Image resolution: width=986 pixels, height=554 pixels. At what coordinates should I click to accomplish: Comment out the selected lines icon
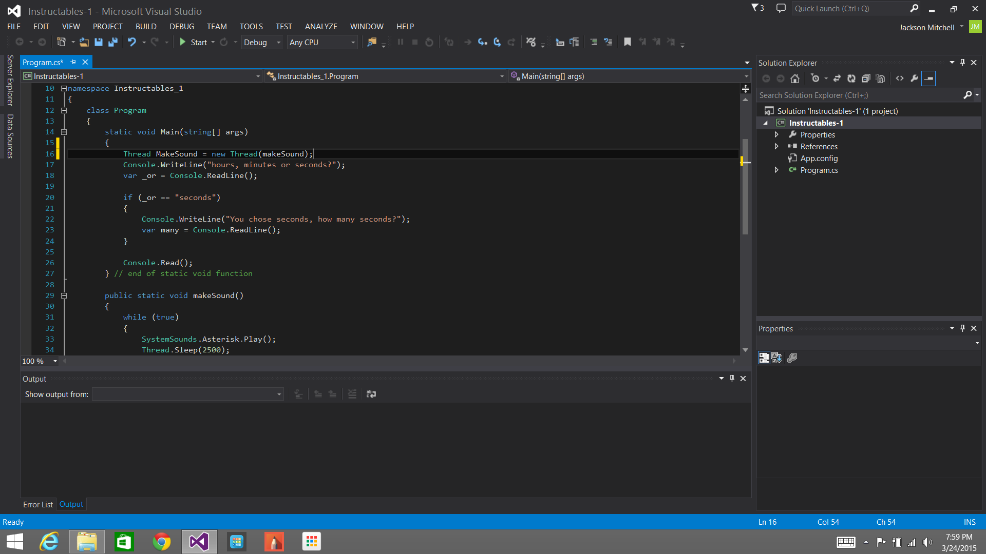(594, 42)
